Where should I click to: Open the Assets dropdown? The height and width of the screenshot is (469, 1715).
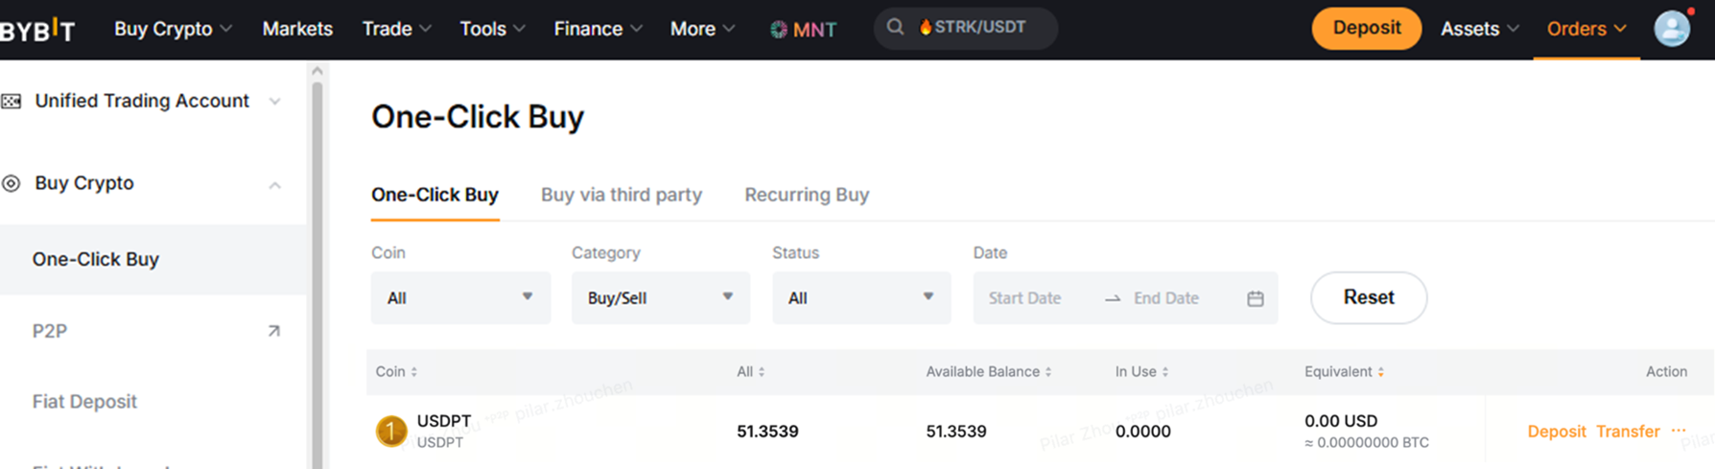(x=1479, y=29)
